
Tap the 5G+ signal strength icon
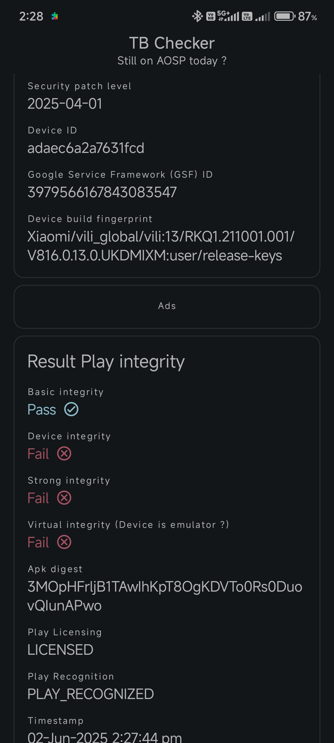click(229, 16)
